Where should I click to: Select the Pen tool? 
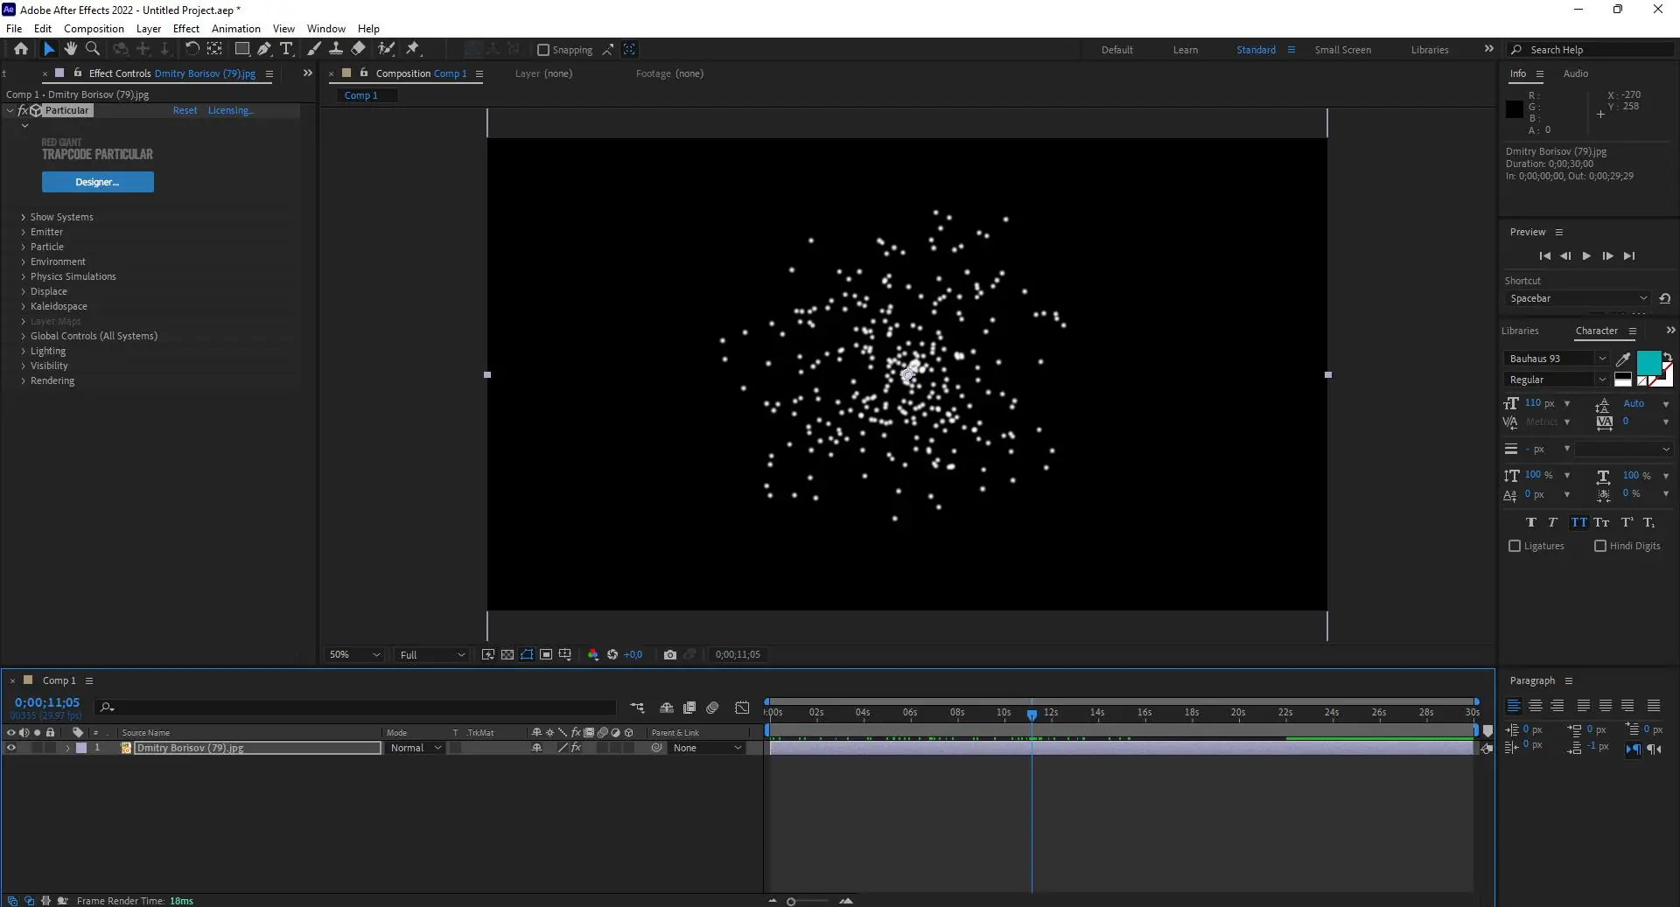(x=264, y=49)
